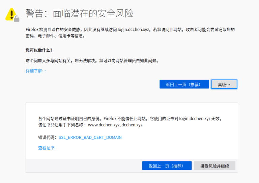Click the lower 返回上一页（推荐）button in the advanced panel

167,166
